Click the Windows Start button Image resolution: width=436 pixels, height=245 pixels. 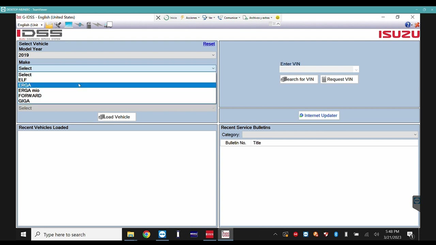24,234
